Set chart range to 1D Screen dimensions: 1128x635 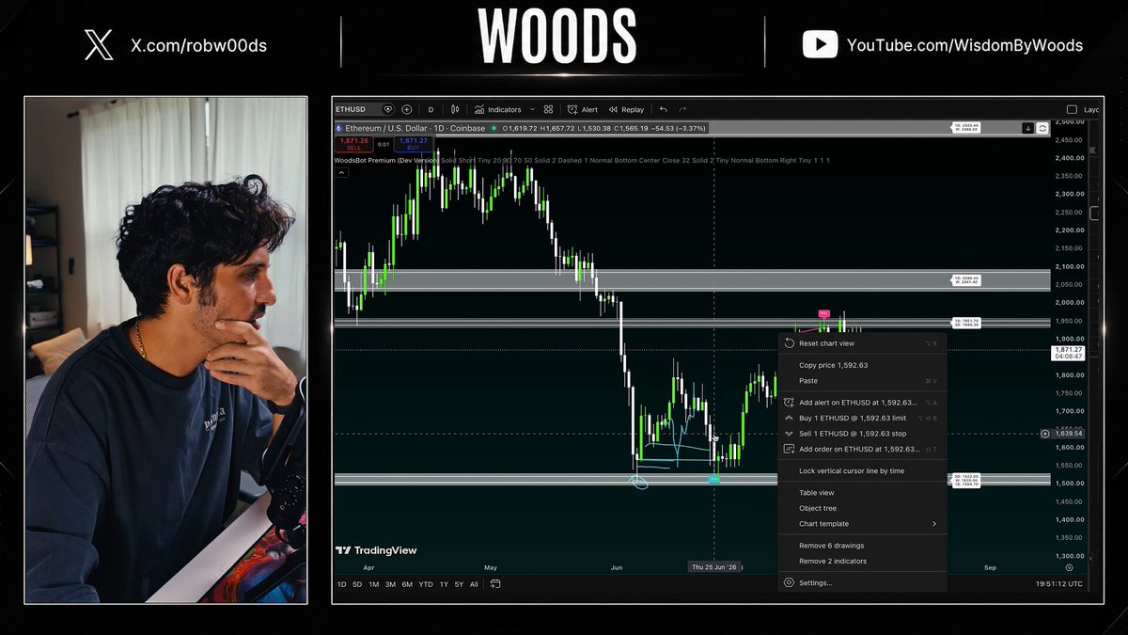342,584
